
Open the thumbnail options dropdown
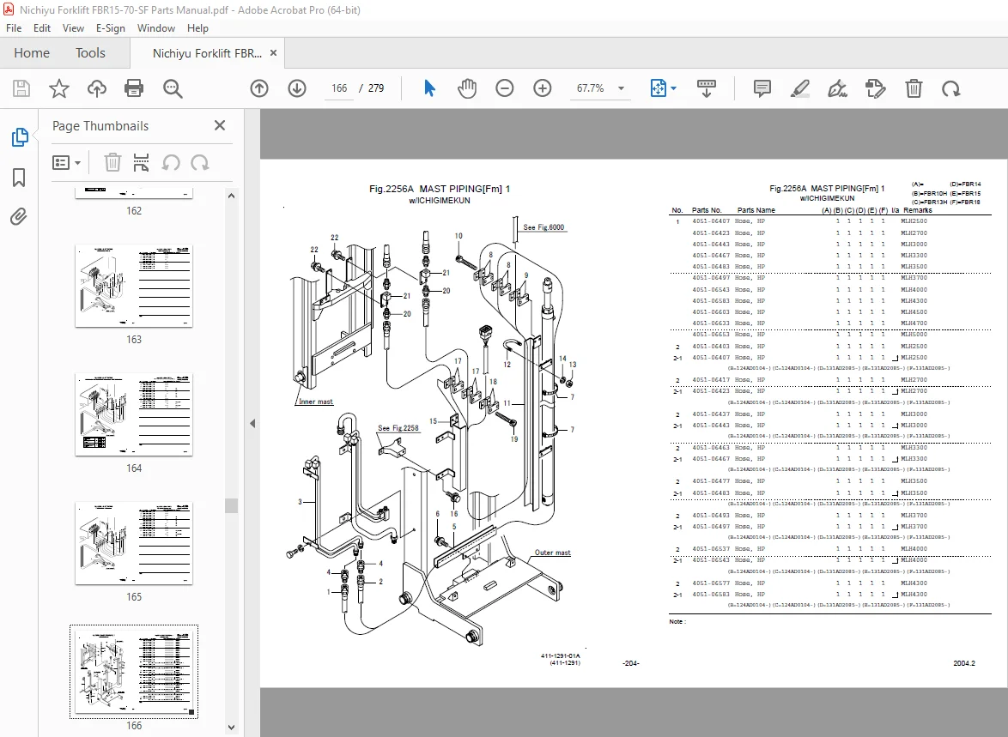click(66, 162)
